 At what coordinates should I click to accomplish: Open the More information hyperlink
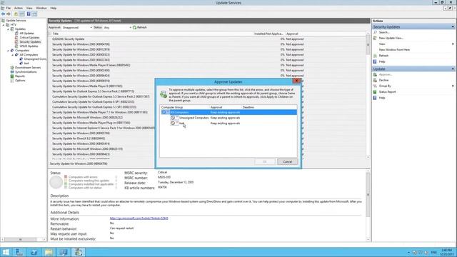[139, 218]
